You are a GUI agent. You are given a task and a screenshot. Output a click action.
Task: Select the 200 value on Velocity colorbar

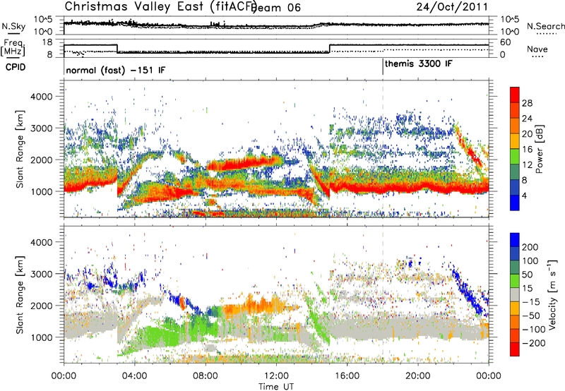tap(530, 247)
